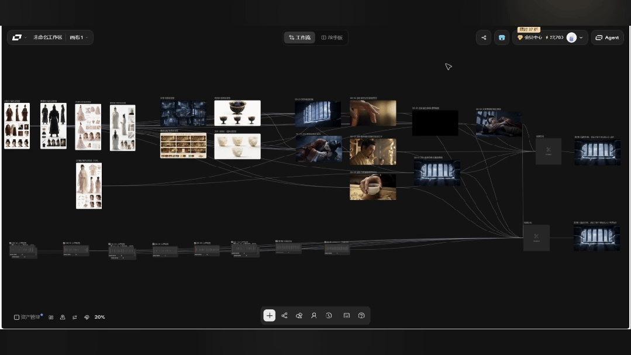Toggle the 资产管理 asset panel
The image size is (631, 355).
tap(27, 317)
